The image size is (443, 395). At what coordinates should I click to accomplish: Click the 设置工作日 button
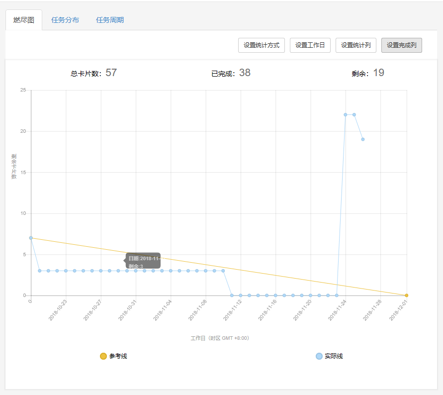[x=310, y=45]
